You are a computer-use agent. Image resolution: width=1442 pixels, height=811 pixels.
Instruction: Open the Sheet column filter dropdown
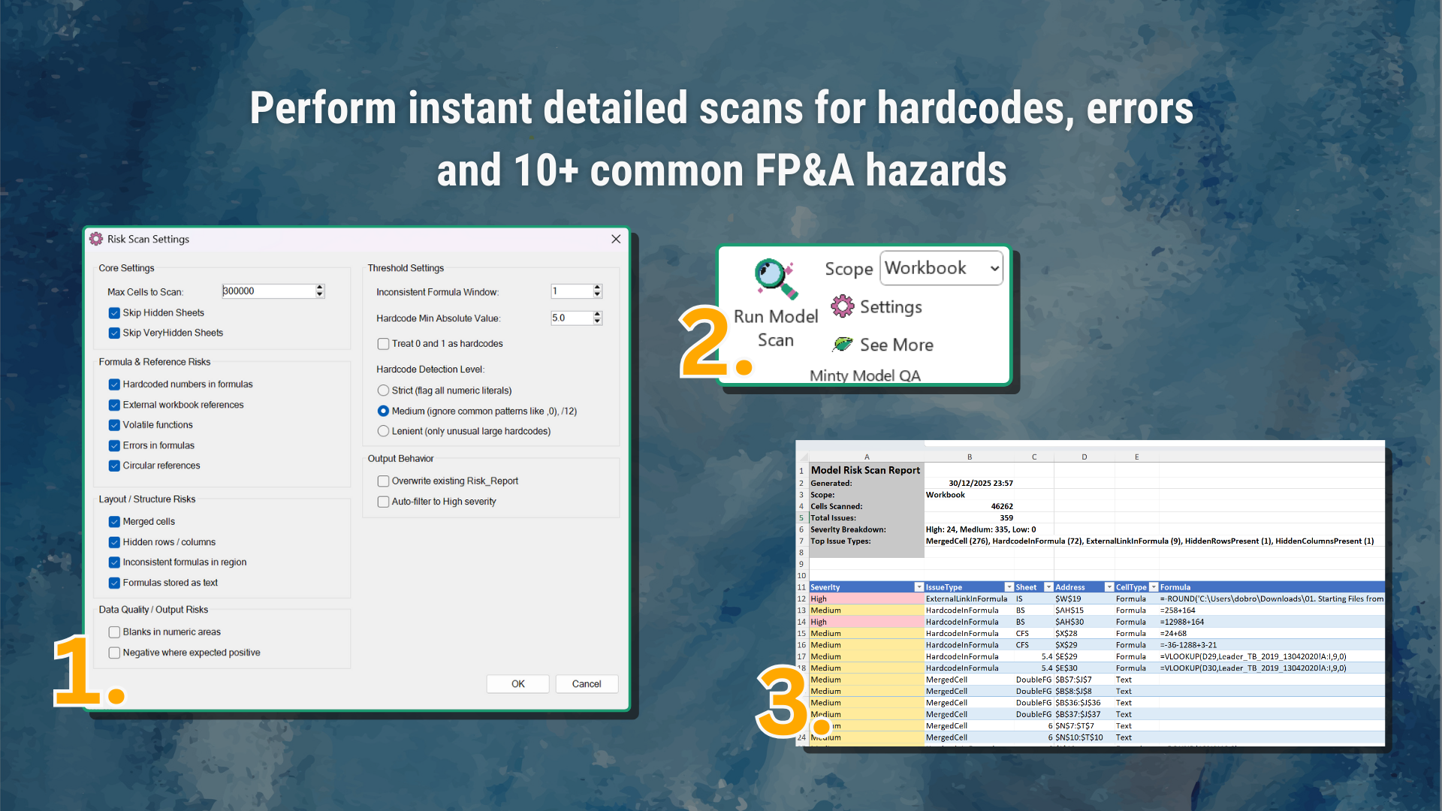coord(1048,586)
